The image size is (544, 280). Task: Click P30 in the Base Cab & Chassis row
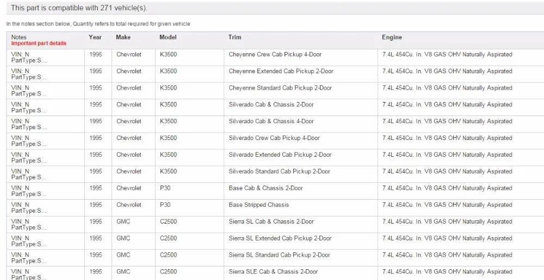[x=165, y=188]
